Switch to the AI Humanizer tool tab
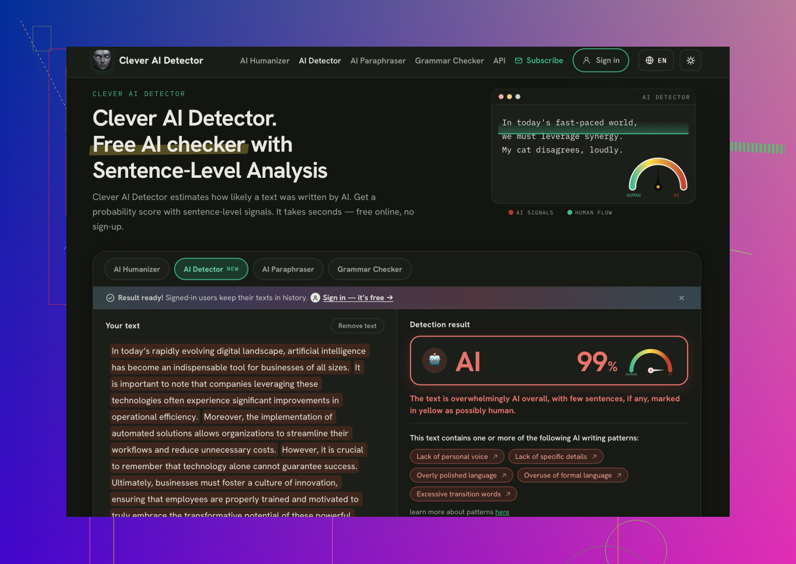The image size is (796, 564). tap(137, 269)
